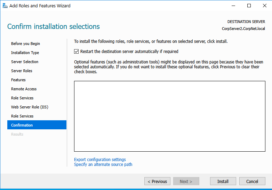
Task: Select the Features step in sidebar
Action: [18, 80]
